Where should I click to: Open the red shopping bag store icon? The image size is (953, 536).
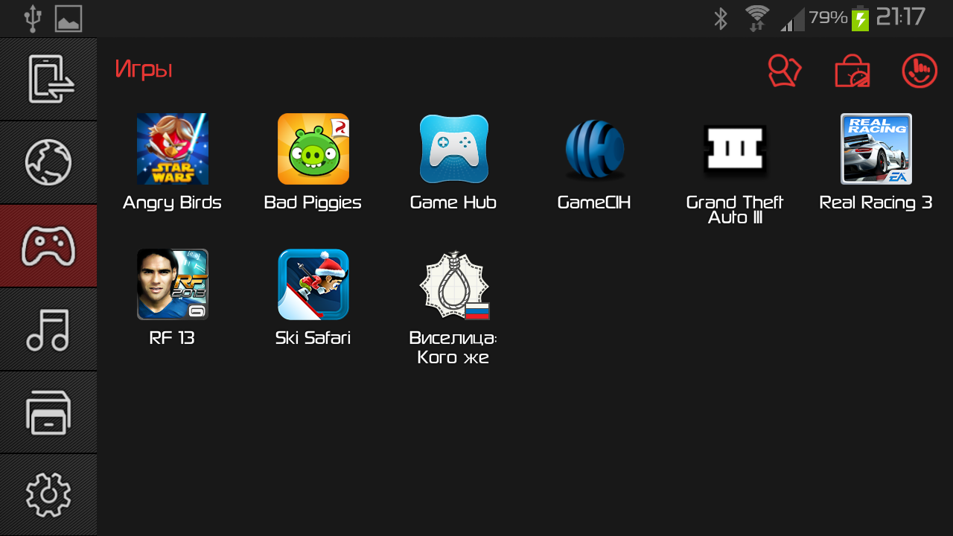pos(852,71)
